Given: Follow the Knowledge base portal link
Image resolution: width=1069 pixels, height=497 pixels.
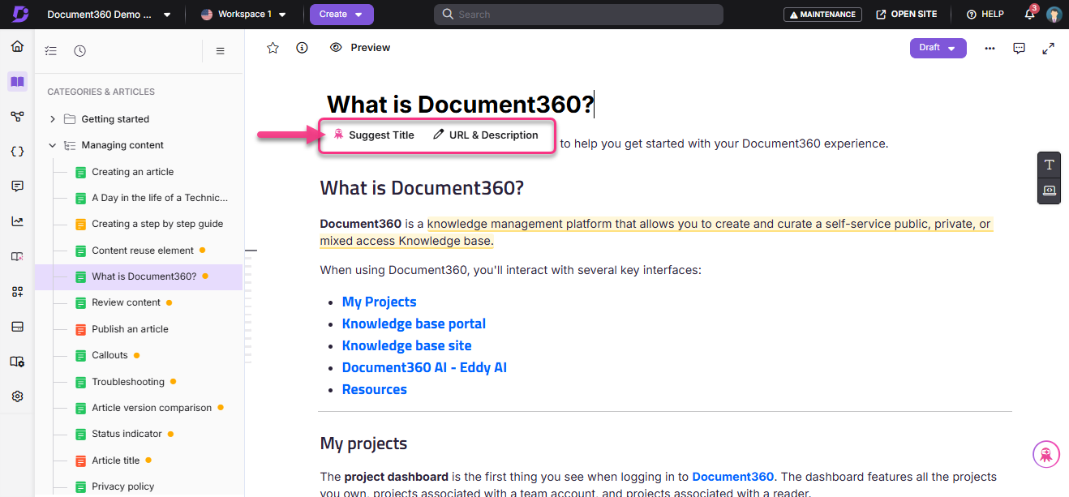Looking at the screenshot, I should tap(414, 323).
